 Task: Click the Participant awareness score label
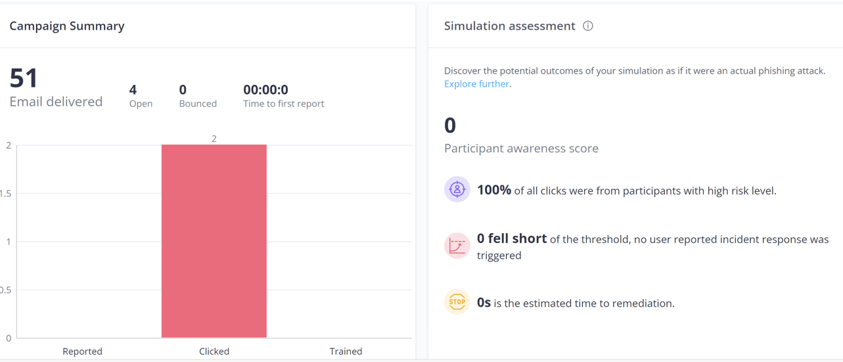521,148
